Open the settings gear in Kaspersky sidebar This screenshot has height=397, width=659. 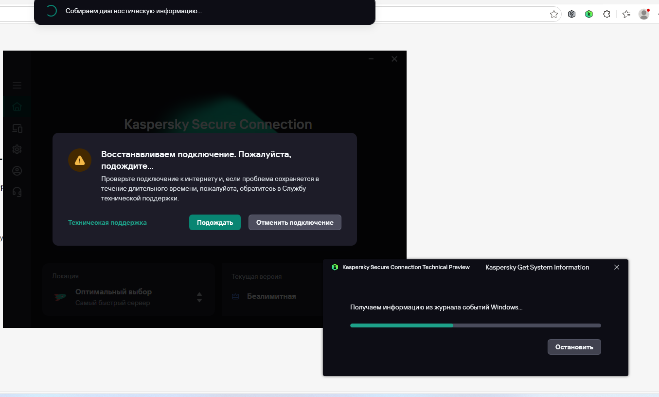click(x=17, y=149)
